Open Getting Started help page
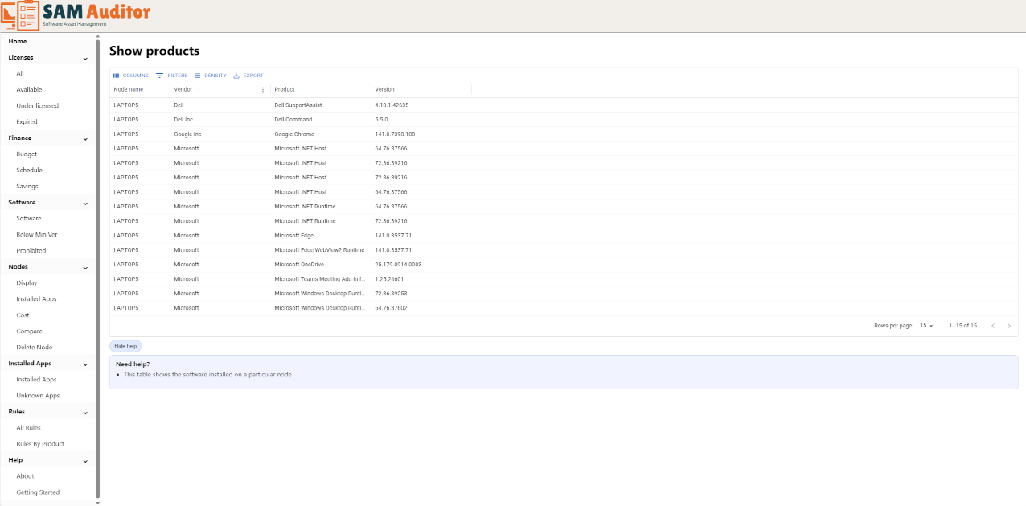1026x506 pixels. (x=38, y=492)
